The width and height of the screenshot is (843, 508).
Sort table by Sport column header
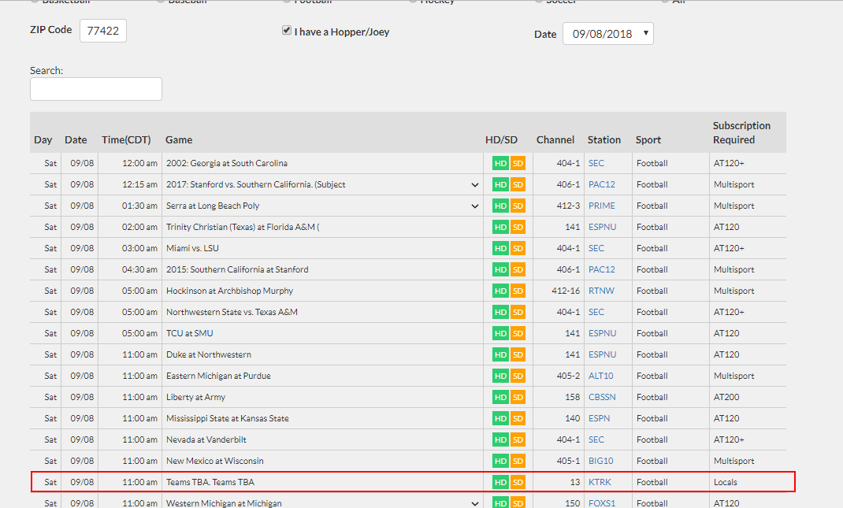click(x=648, y=139)
